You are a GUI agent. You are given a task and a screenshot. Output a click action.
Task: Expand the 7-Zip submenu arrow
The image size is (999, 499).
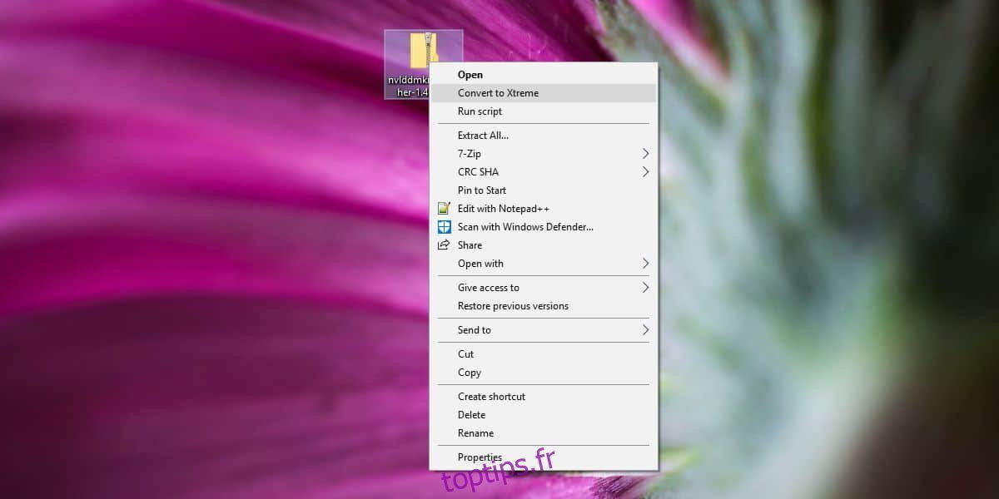(x=645, y=154)
